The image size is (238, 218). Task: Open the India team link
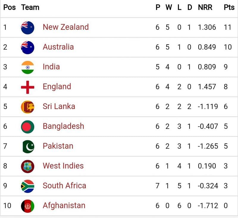(x=51, y=67)
